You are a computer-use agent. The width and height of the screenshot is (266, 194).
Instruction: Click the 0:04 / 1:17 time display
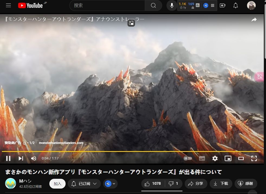click(50, 158)
